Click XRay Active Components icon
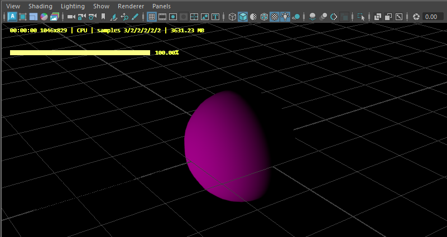This screenshot has width=447, height=237. 388,17
